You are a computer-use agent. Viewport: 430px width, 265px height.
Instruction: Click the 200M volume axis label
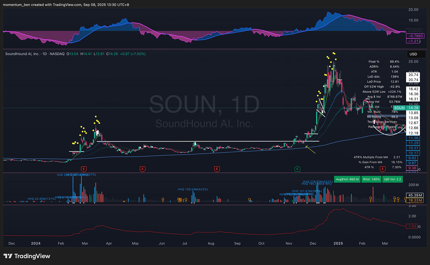[x=413, y=185]
